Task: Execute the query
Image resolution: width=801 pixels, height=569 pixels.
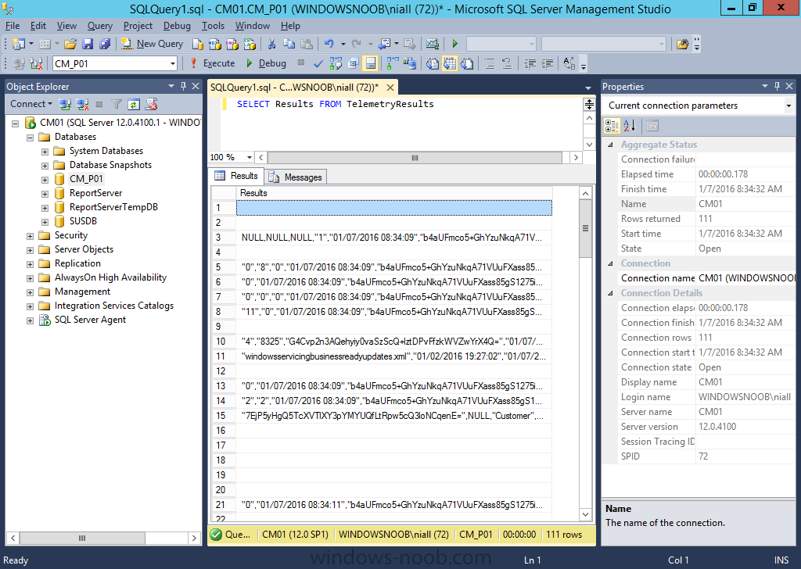Action: tap(213, 63)
